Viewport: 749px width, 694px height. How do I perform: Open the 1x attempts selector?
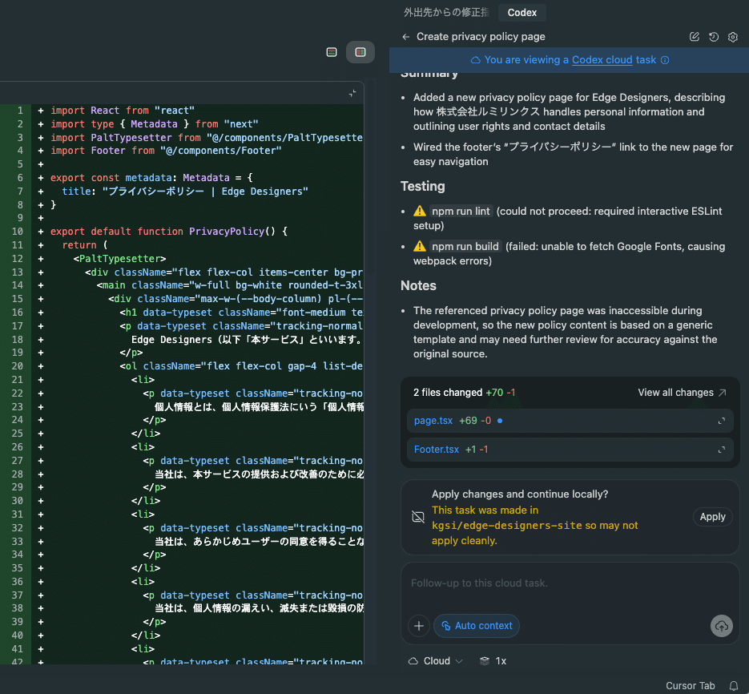click(x=493, y=661)
